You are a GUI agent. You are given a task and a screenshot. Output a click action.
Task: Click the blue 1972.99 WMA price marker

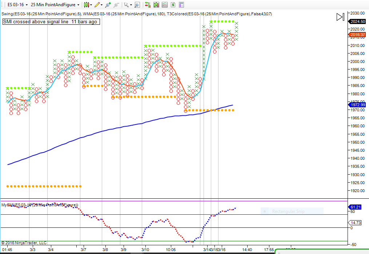(x=357, y=105)
